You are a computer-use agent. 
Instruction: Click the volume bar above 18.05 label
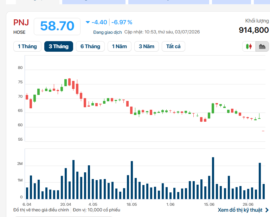(132, 180)
